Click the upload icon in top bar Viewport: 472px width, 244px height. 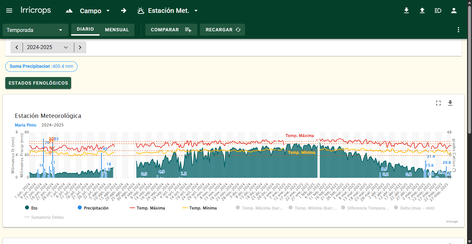click(x=422, y=11)
